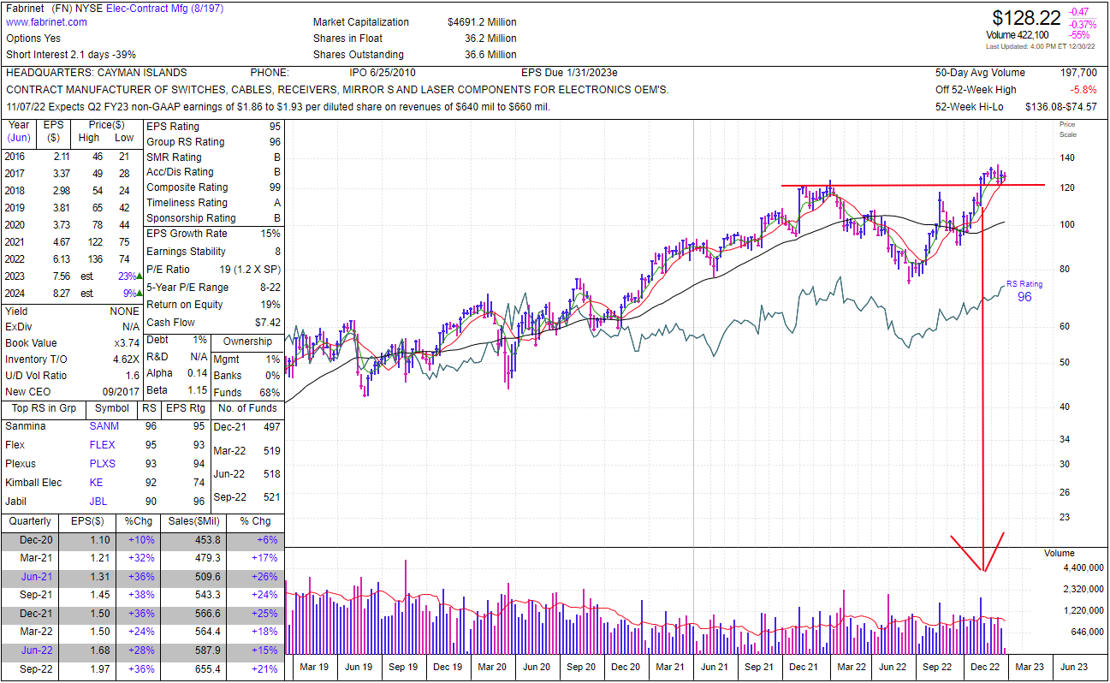Click the Dec-21 497 funds count row
The image size is (1110, 683).
coord(246,427)
